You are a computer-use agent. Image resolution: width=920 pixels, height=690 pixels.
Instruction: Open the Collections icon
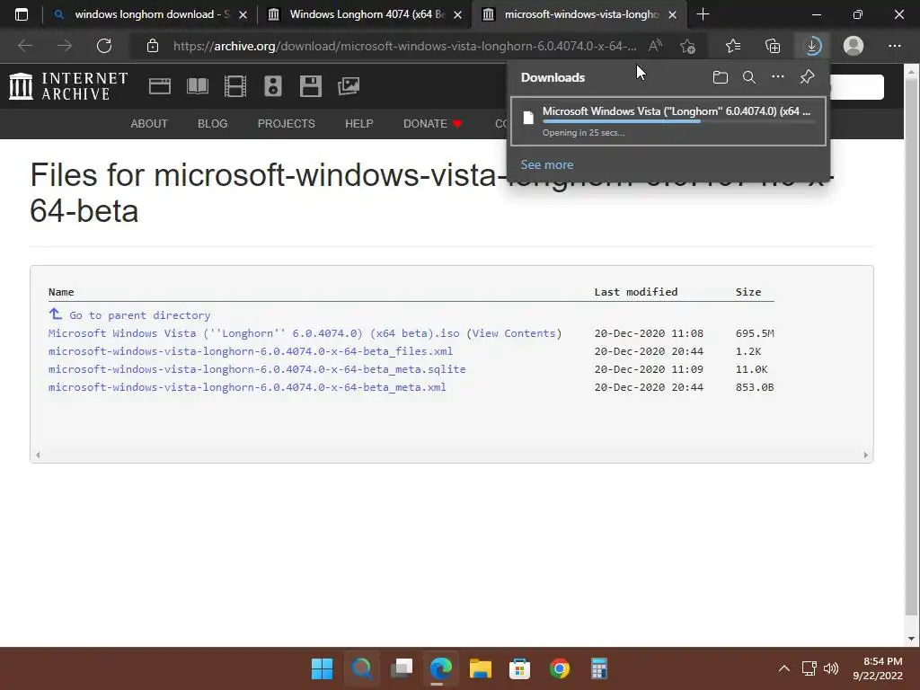[773, 46]
